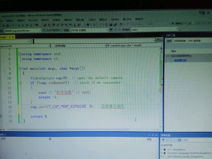Open the VAssistX menu

[33, 20]
